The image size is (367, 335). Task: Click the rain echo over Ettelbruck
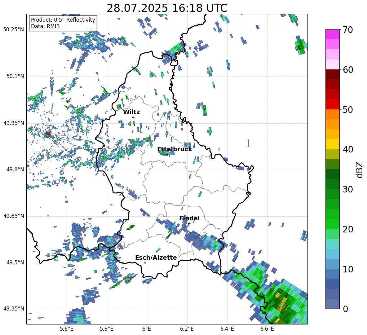[166, 153]
